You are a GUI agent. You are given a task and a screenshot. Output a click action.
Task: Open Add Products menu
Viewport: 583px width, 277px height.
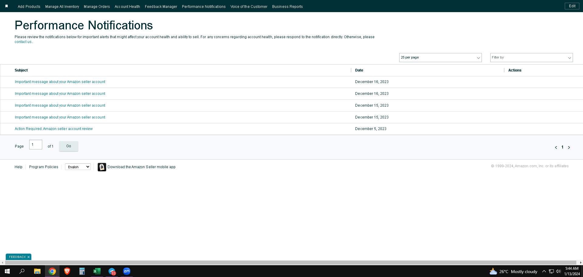click(29, 6)
